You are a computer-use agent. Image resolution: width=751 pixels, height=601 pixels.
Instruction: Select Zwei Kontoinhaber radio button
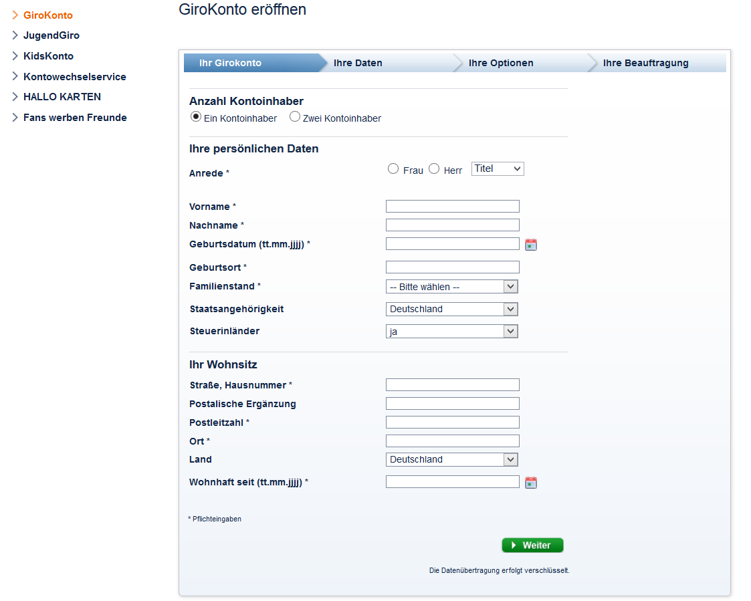[294, 116]
